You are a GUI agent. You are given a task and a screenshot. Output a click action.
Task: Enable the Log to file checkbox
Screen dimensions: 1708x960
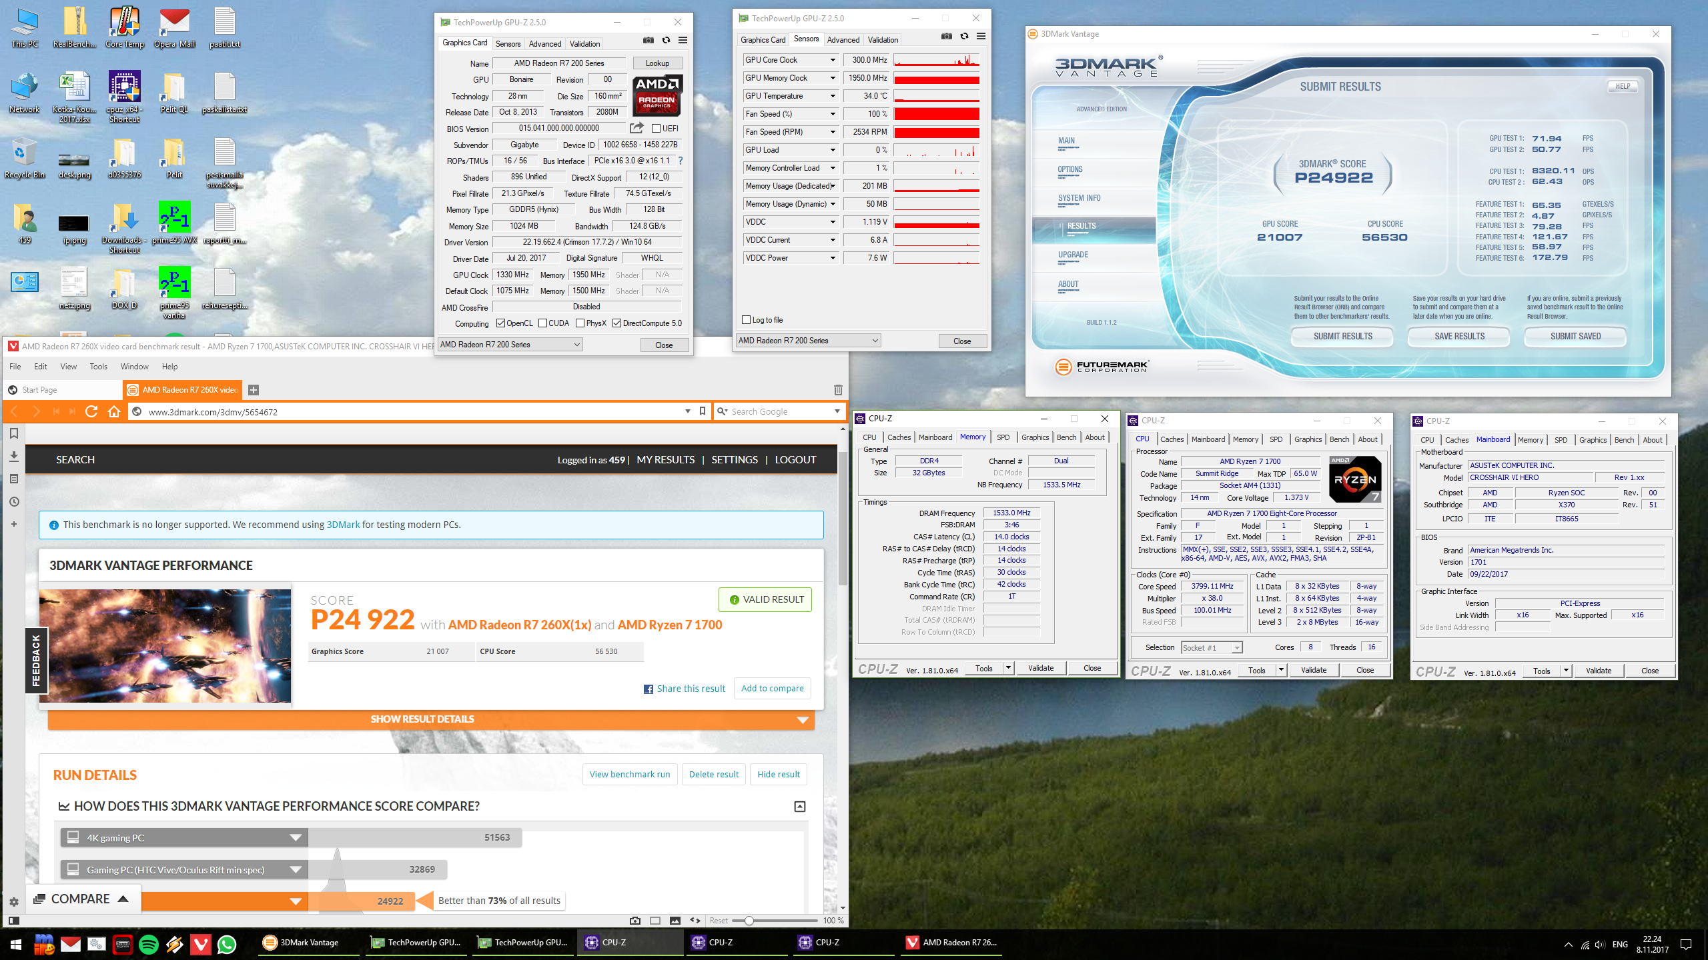pyautogui.click(x=747, y=320)
